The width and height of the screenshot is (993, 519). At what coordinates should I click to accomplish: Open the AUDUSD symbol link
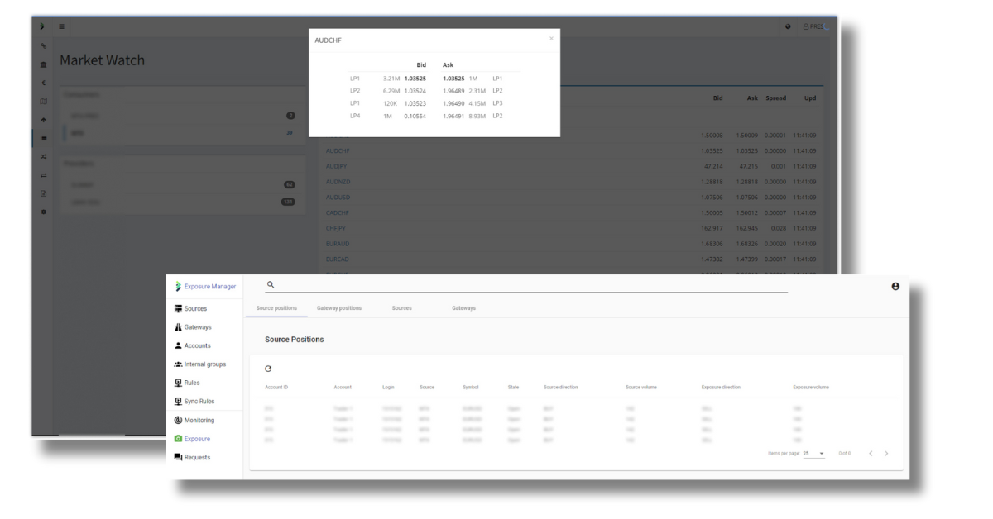coord(338,197)
